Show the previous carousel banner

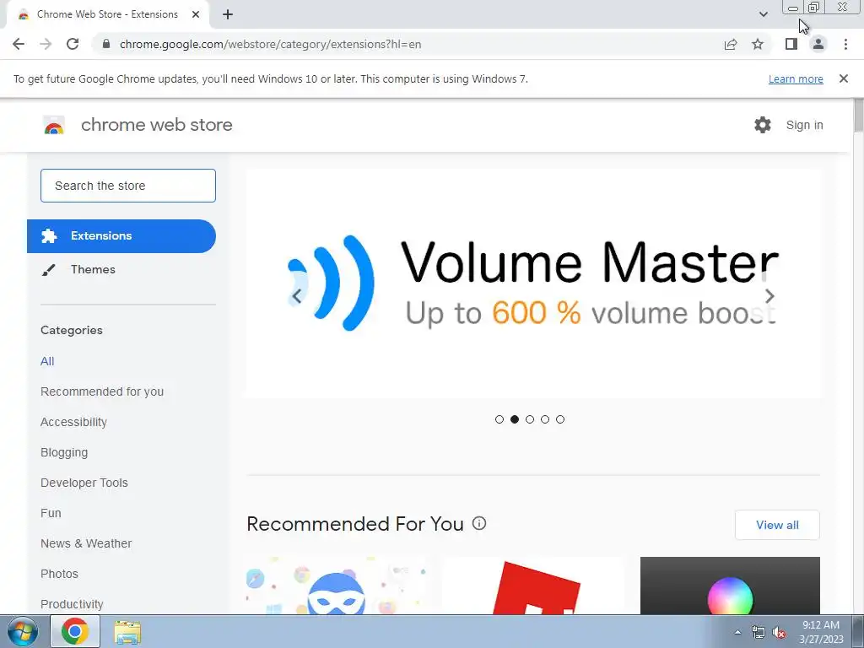point(296,296)
